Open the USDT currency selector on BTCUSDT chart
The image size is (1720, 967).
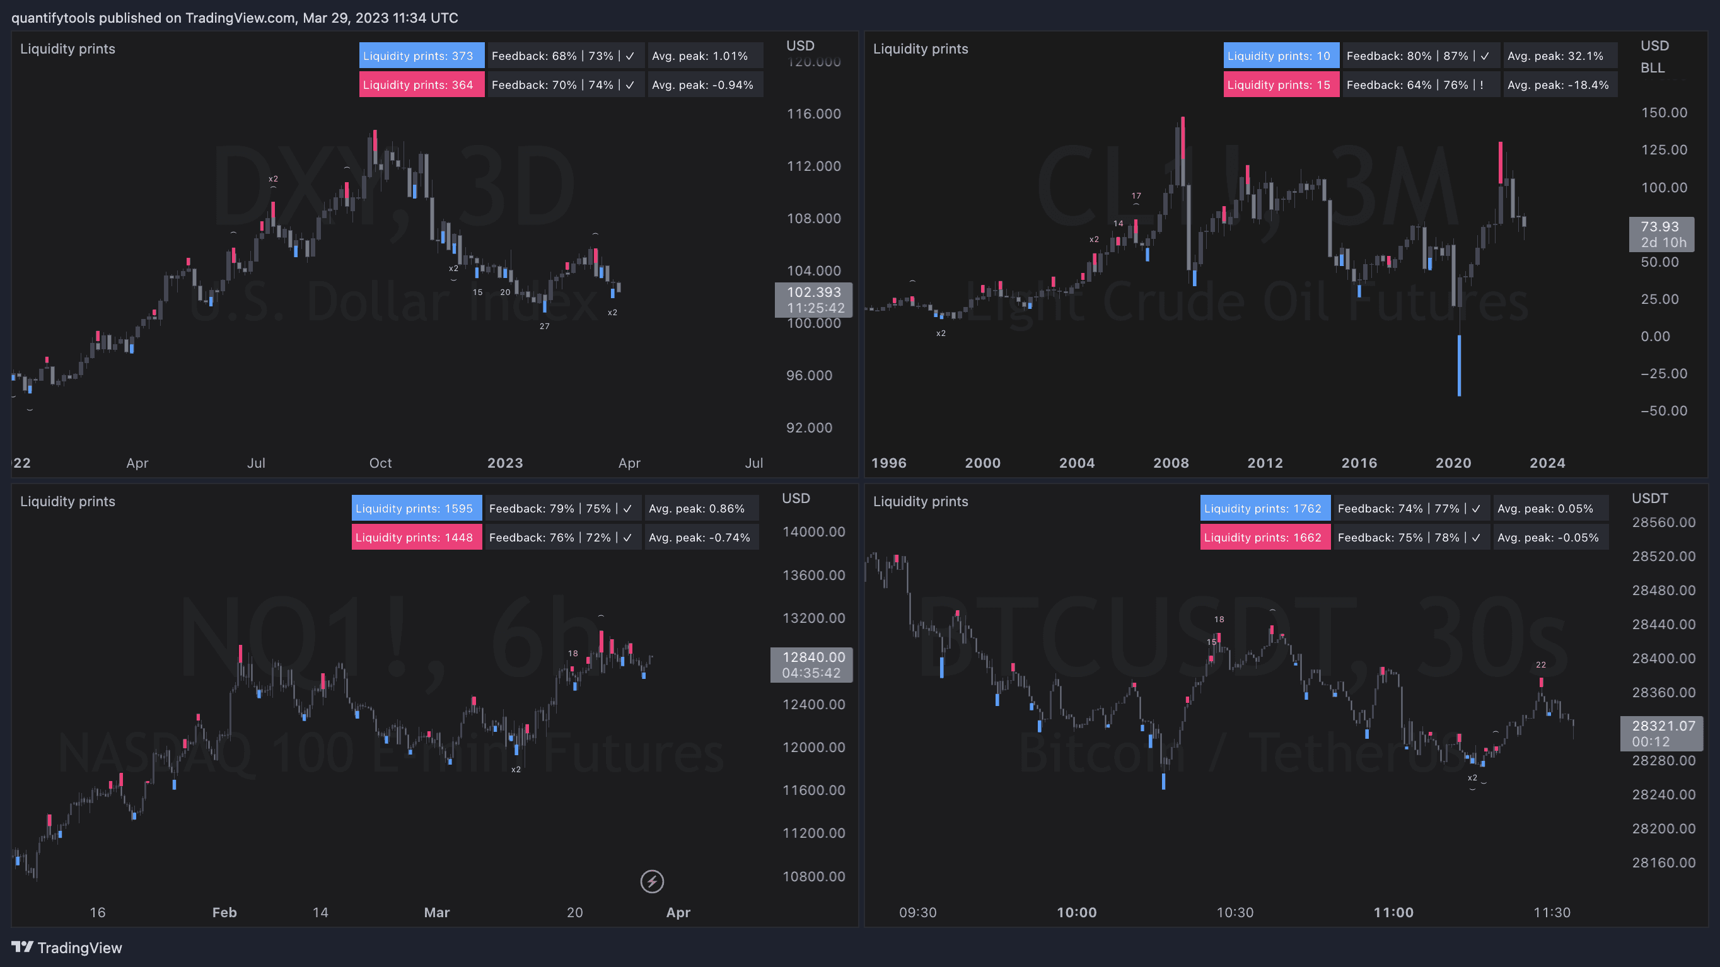(x=1649, y=499)
